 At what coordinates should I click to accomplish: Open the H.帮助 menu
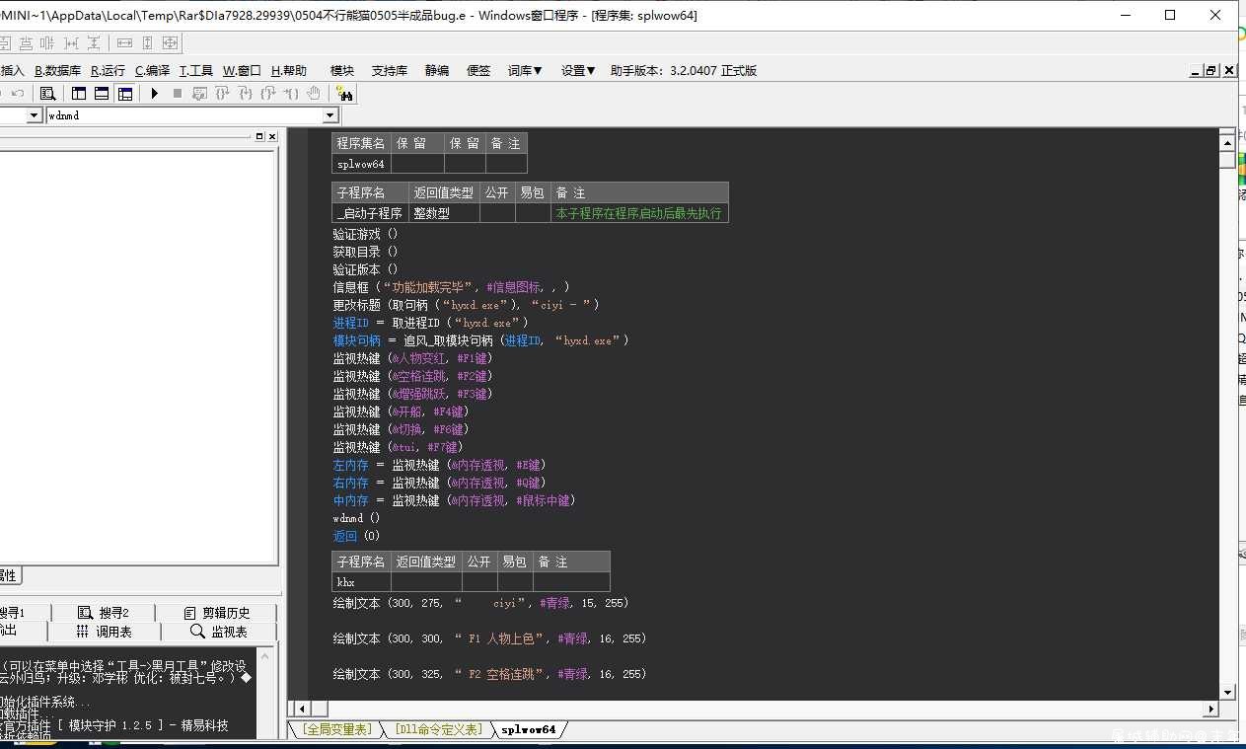point(289,70)
